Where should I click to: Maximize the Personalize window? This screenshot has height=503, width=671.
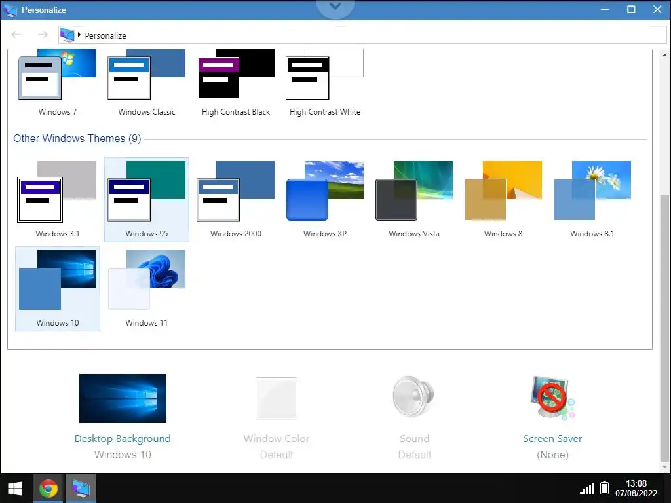point(631,9)
